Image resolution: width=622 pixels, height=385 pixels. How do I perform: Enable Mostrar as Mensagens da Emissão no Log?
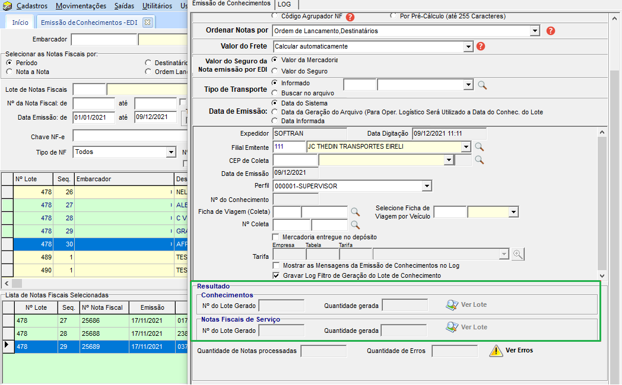(276, 265)
